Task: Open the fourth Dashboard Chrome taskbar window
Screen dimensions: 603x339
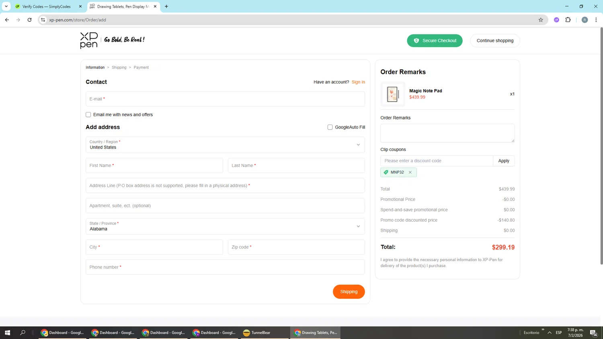Action: [x=215, y=333]
